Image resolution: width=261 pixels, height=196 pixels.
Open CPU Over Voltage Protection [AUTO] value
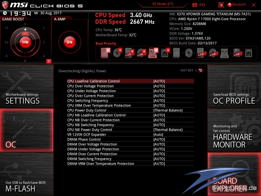click(x=159, y=86)
